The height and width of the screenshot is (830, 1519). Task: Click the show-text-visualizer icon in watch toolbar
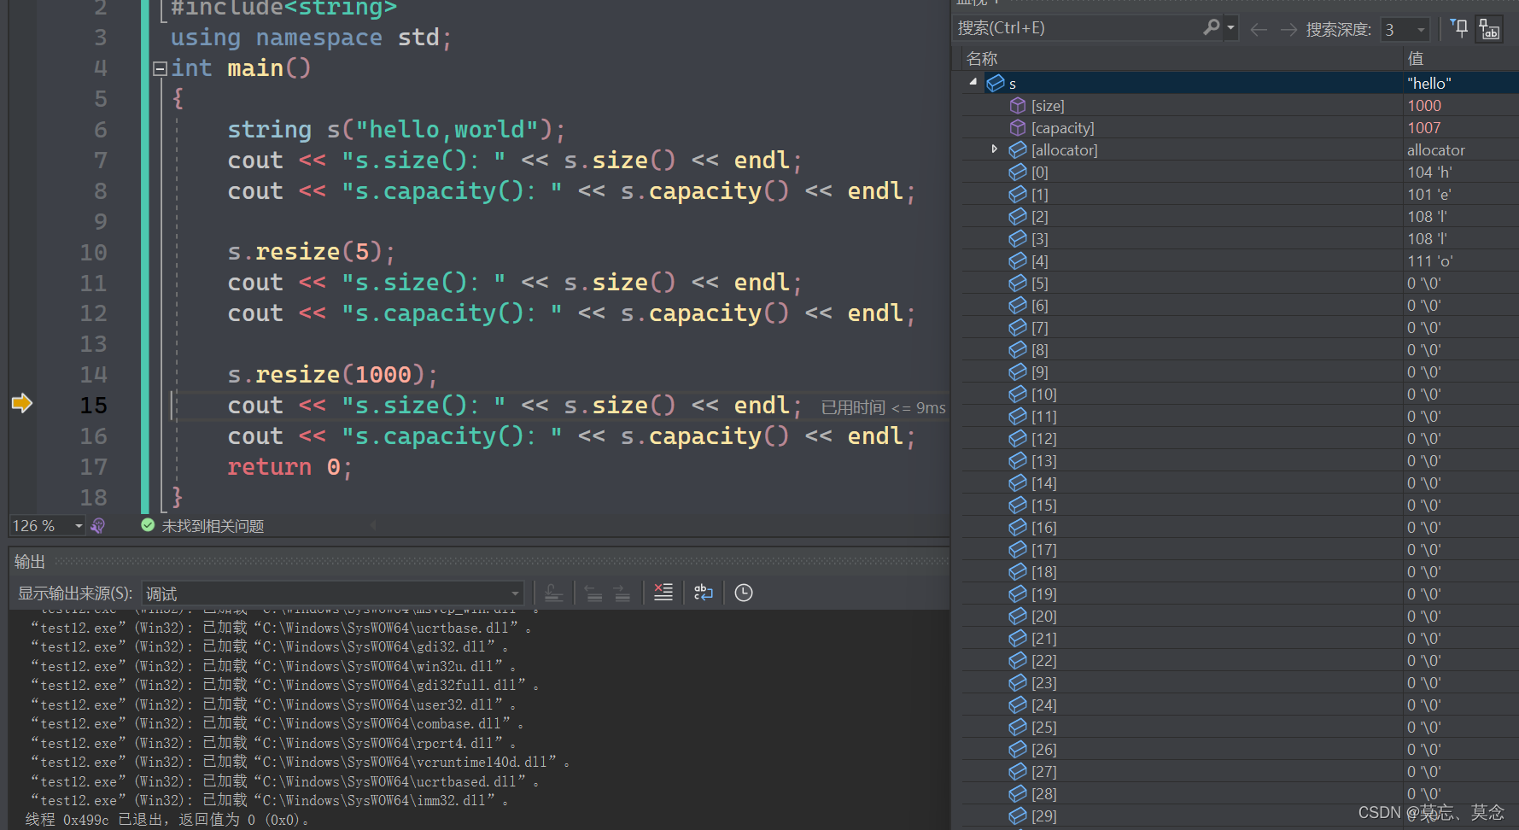(1489, 27)
